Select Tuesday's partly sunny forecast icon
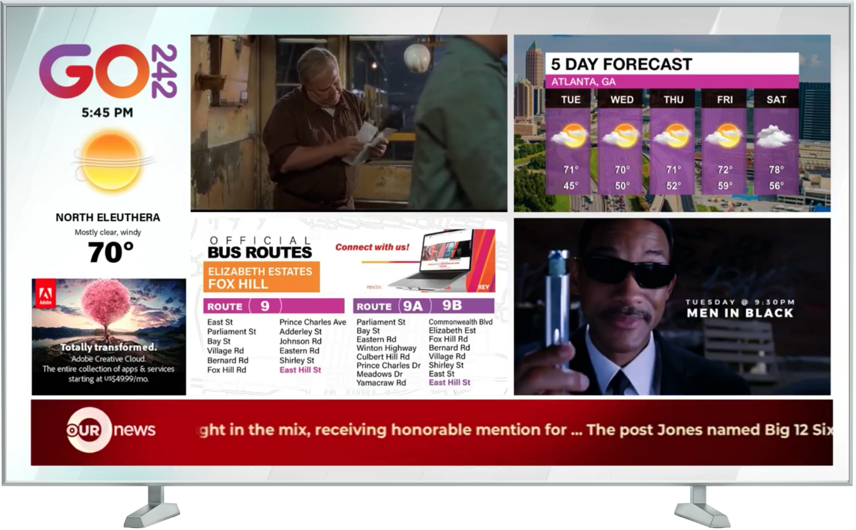Screen dimensions: 856x530 [570, 136]
